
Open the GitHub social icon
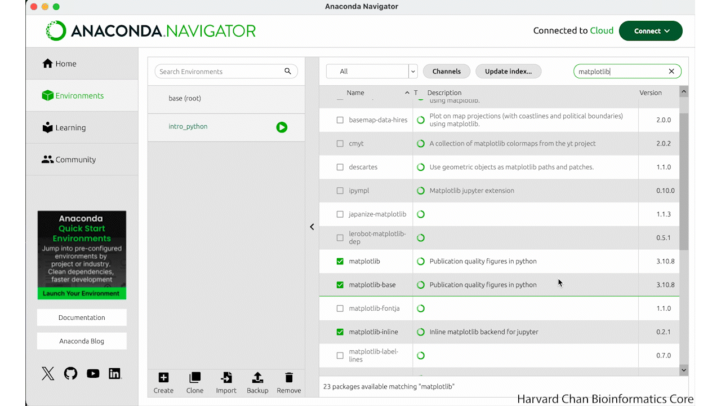coord(70,373)
